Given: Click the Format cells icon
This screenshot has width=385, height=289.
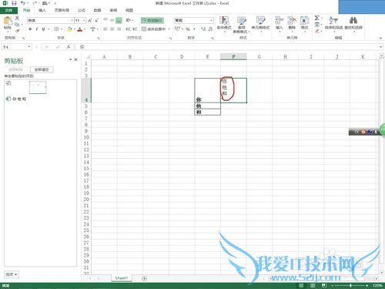Looking at the screenshot, I should tap(304, 20).
